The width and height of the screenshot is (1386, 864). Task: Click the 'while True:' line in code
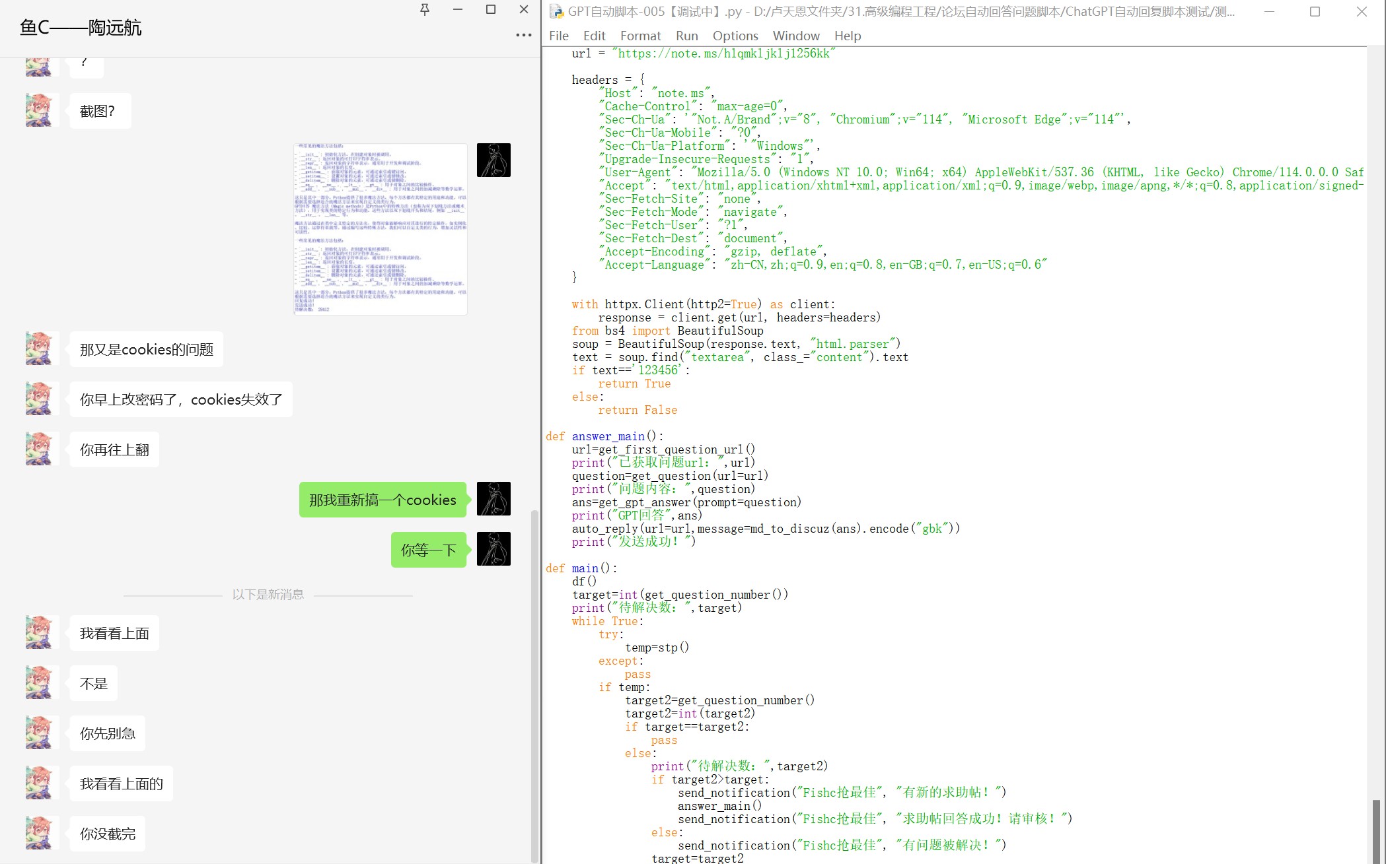(x=608, y=621)
